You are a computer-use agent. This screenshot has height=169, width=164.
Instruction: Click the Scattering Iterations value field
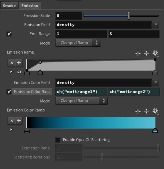(69, 157)
